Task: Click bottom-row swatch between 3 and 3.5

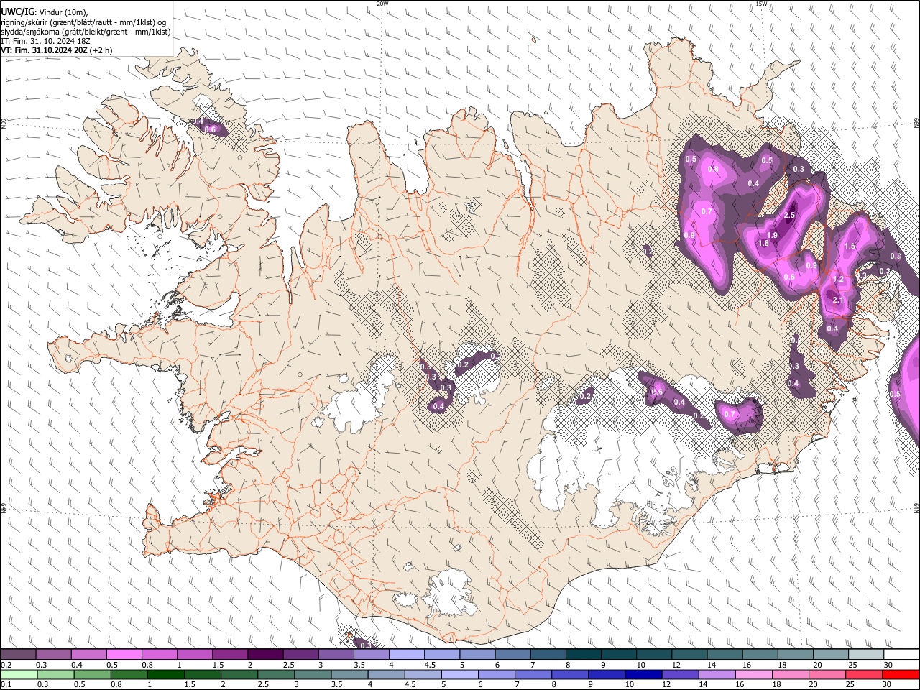Action: coord(313,674)
